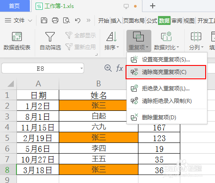The width and height of the screenshot is (215, 183).
Task: Choose 删除重复项(D) menu item
Action: [167, 118]
